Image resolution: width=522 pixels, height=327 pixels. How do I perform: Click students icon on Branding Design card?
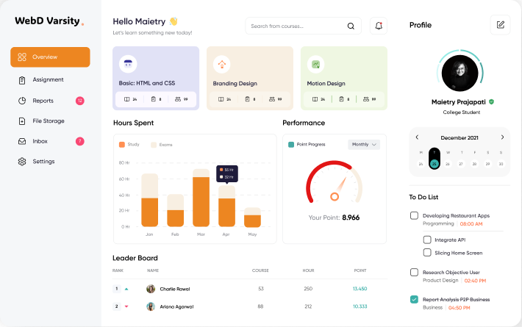pos(272,99)
